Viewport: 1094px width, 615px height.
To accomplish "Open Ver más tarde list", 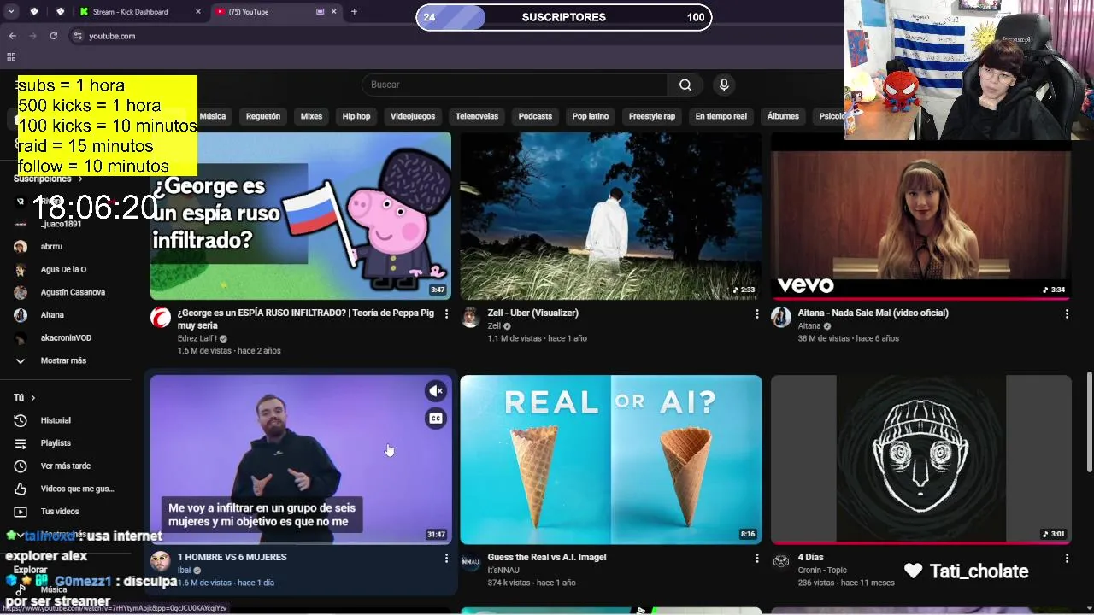I will click(67, 466).
